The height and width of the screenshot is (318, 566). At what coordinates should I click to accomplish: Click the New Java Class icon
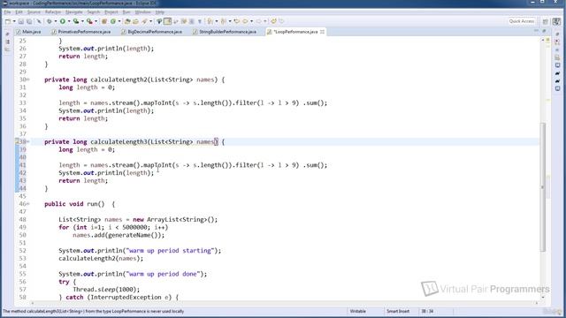113,21
